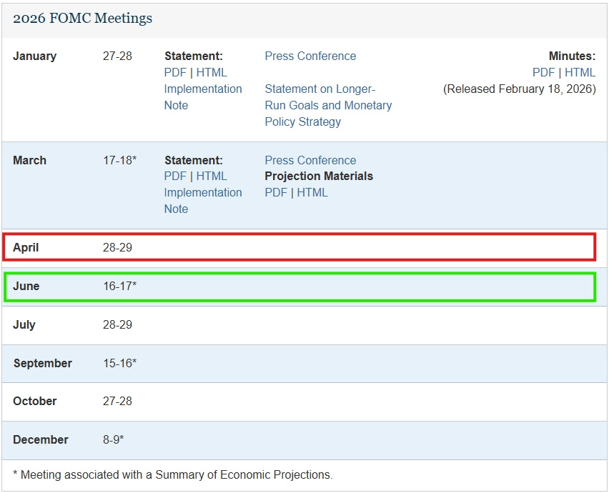Open the March Press Conference link

point(310,160)
